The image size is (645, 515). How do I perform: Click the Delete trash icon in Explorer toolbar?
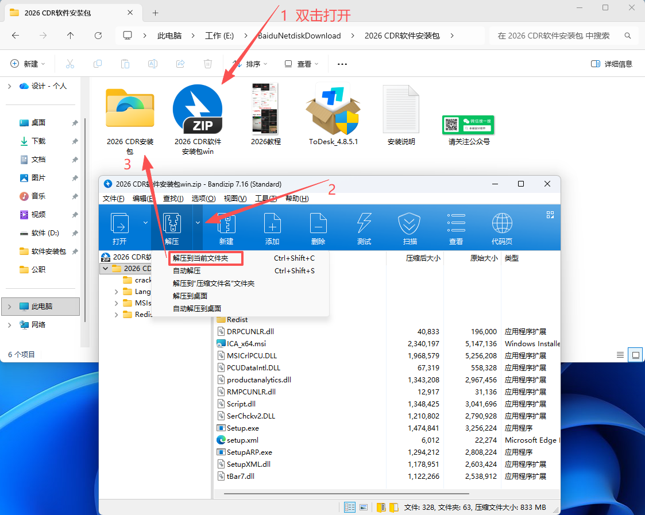click(208, 64)
